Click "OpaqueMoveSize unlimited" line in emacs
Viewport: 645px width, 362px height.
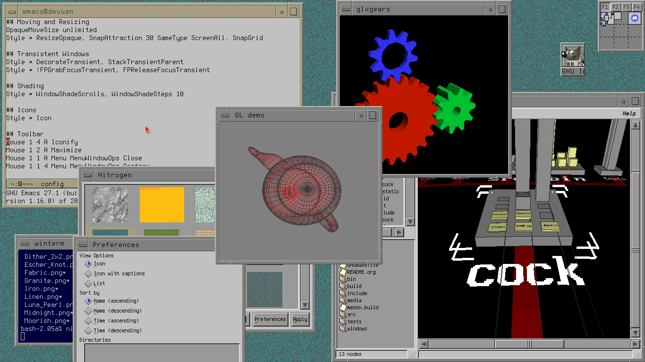click(x=51, y=30)
